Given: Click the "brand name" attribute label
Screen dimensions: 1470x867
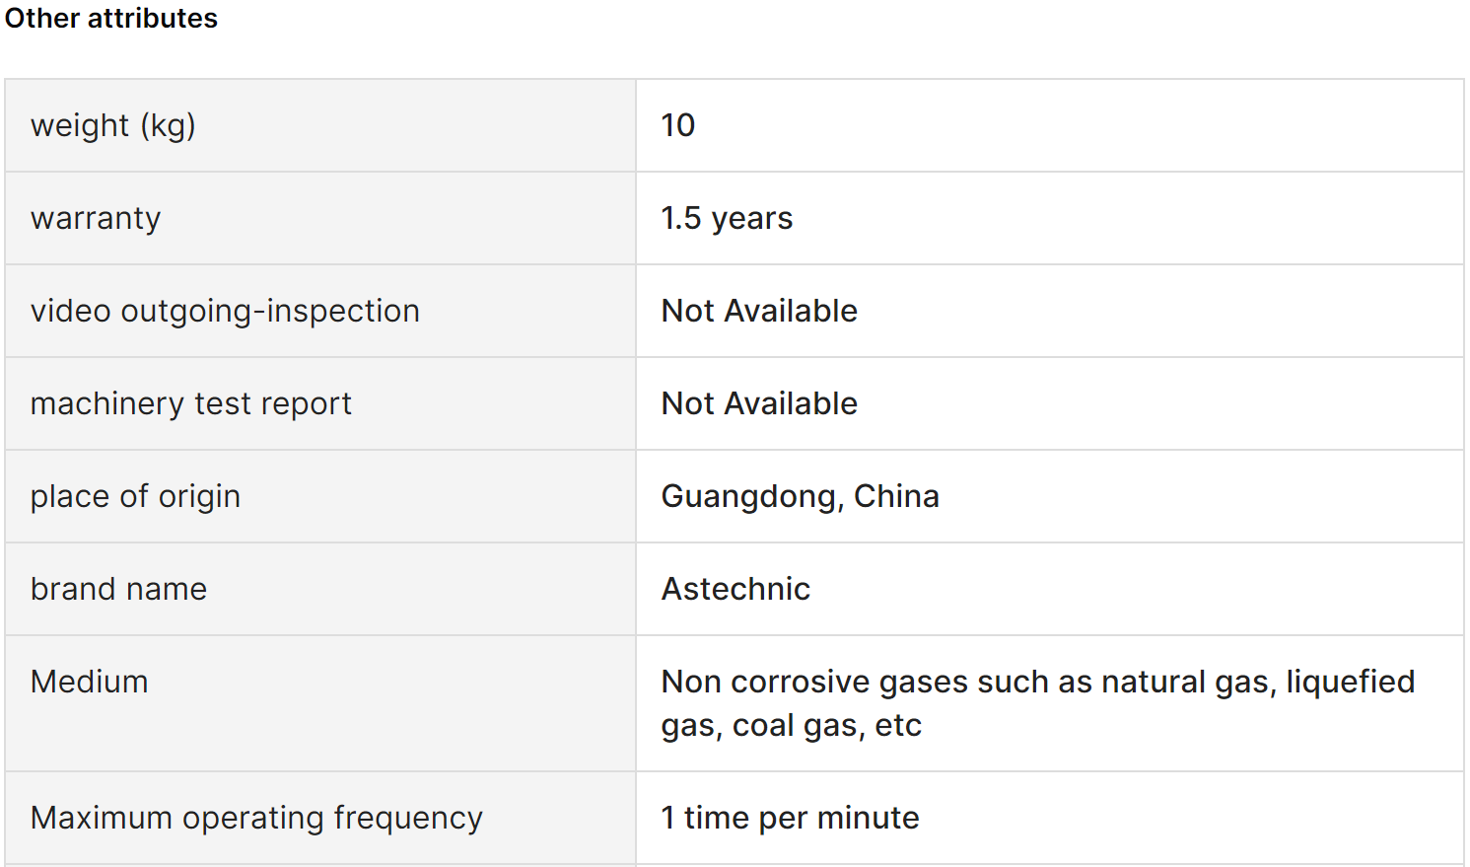Looking at the screenshot, I should 118,590.
